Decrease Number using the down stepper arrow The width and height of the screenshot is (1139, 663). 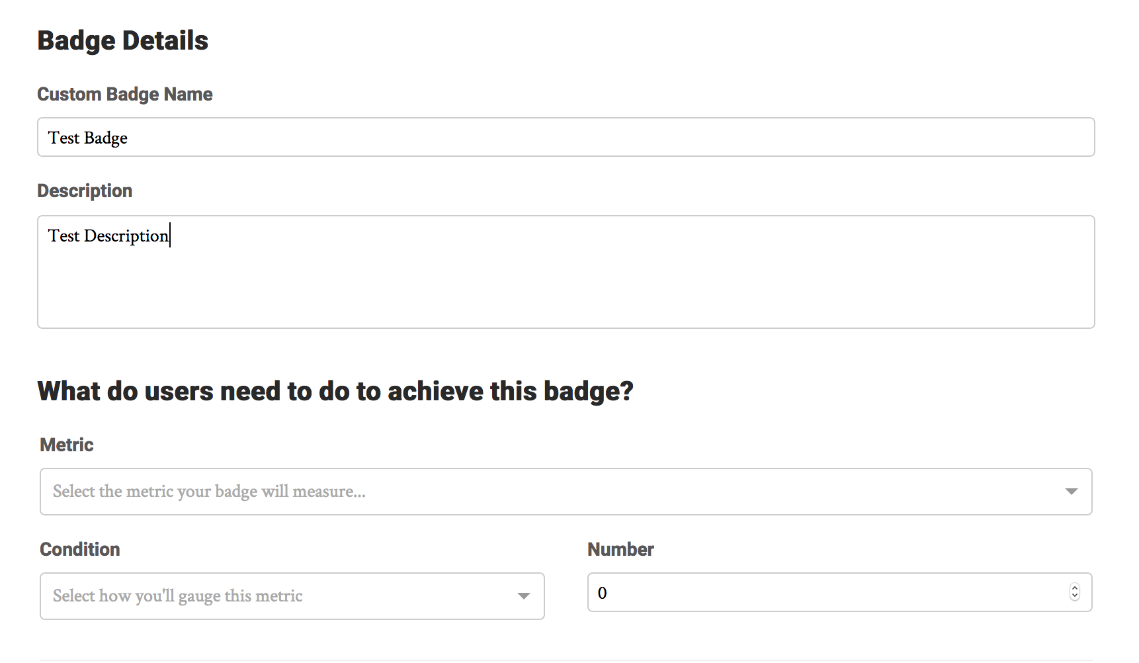pos(1074,596)
